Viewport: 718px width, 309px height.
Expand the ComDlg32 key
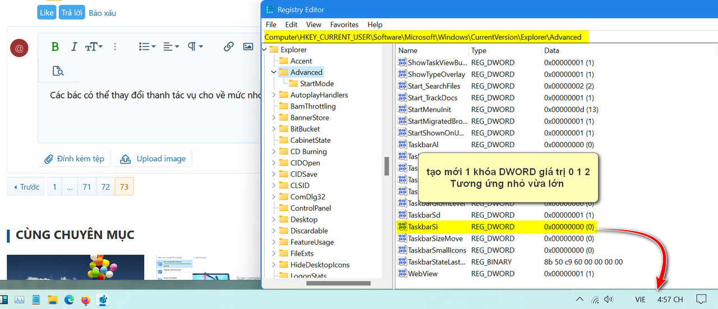pos(274,197)
